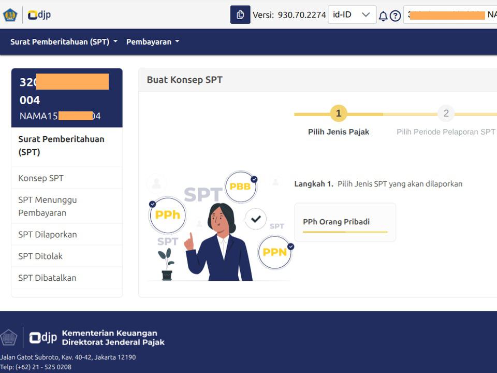Click the footer address Jalan Gatot Subroto
497x373 pixels.
point(68,357)
